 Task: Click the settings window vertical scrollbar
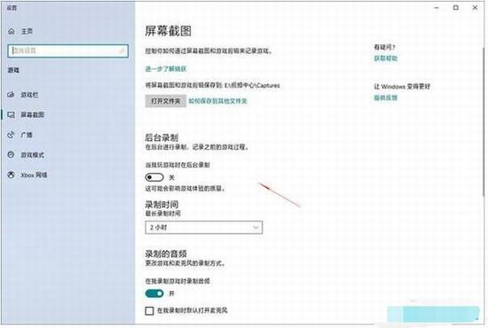tap(484, 121)
